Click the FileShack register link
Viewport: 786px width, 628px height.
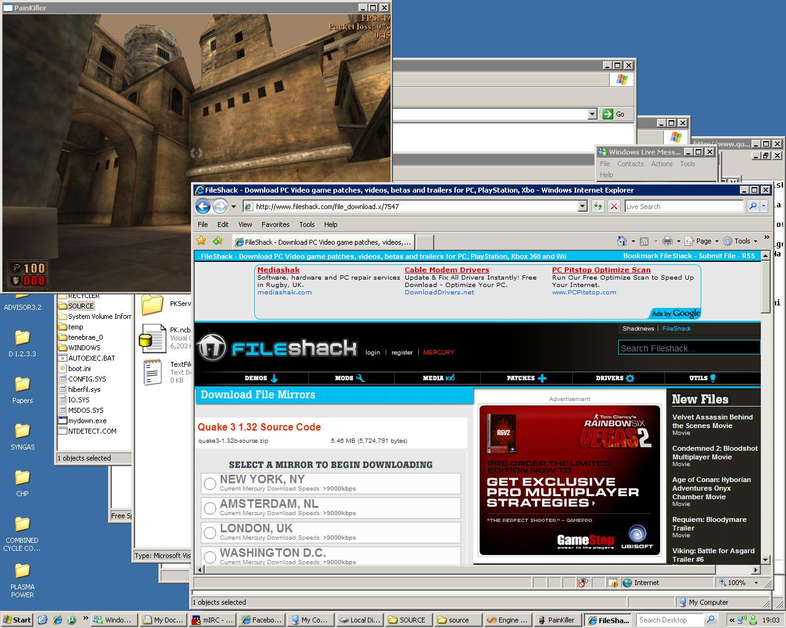click(402, 353)
